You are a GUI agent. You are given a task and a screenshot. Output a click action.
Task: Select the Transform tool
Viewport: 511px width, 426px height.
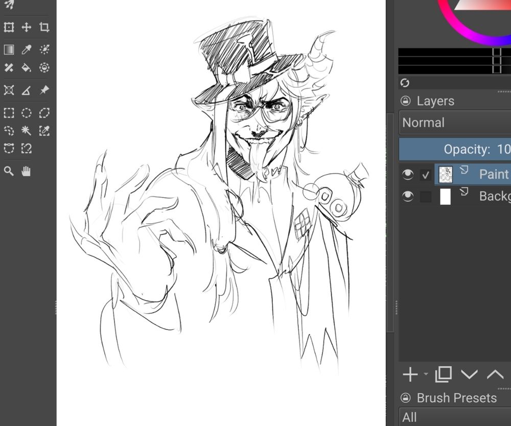(x=9, y=27)
